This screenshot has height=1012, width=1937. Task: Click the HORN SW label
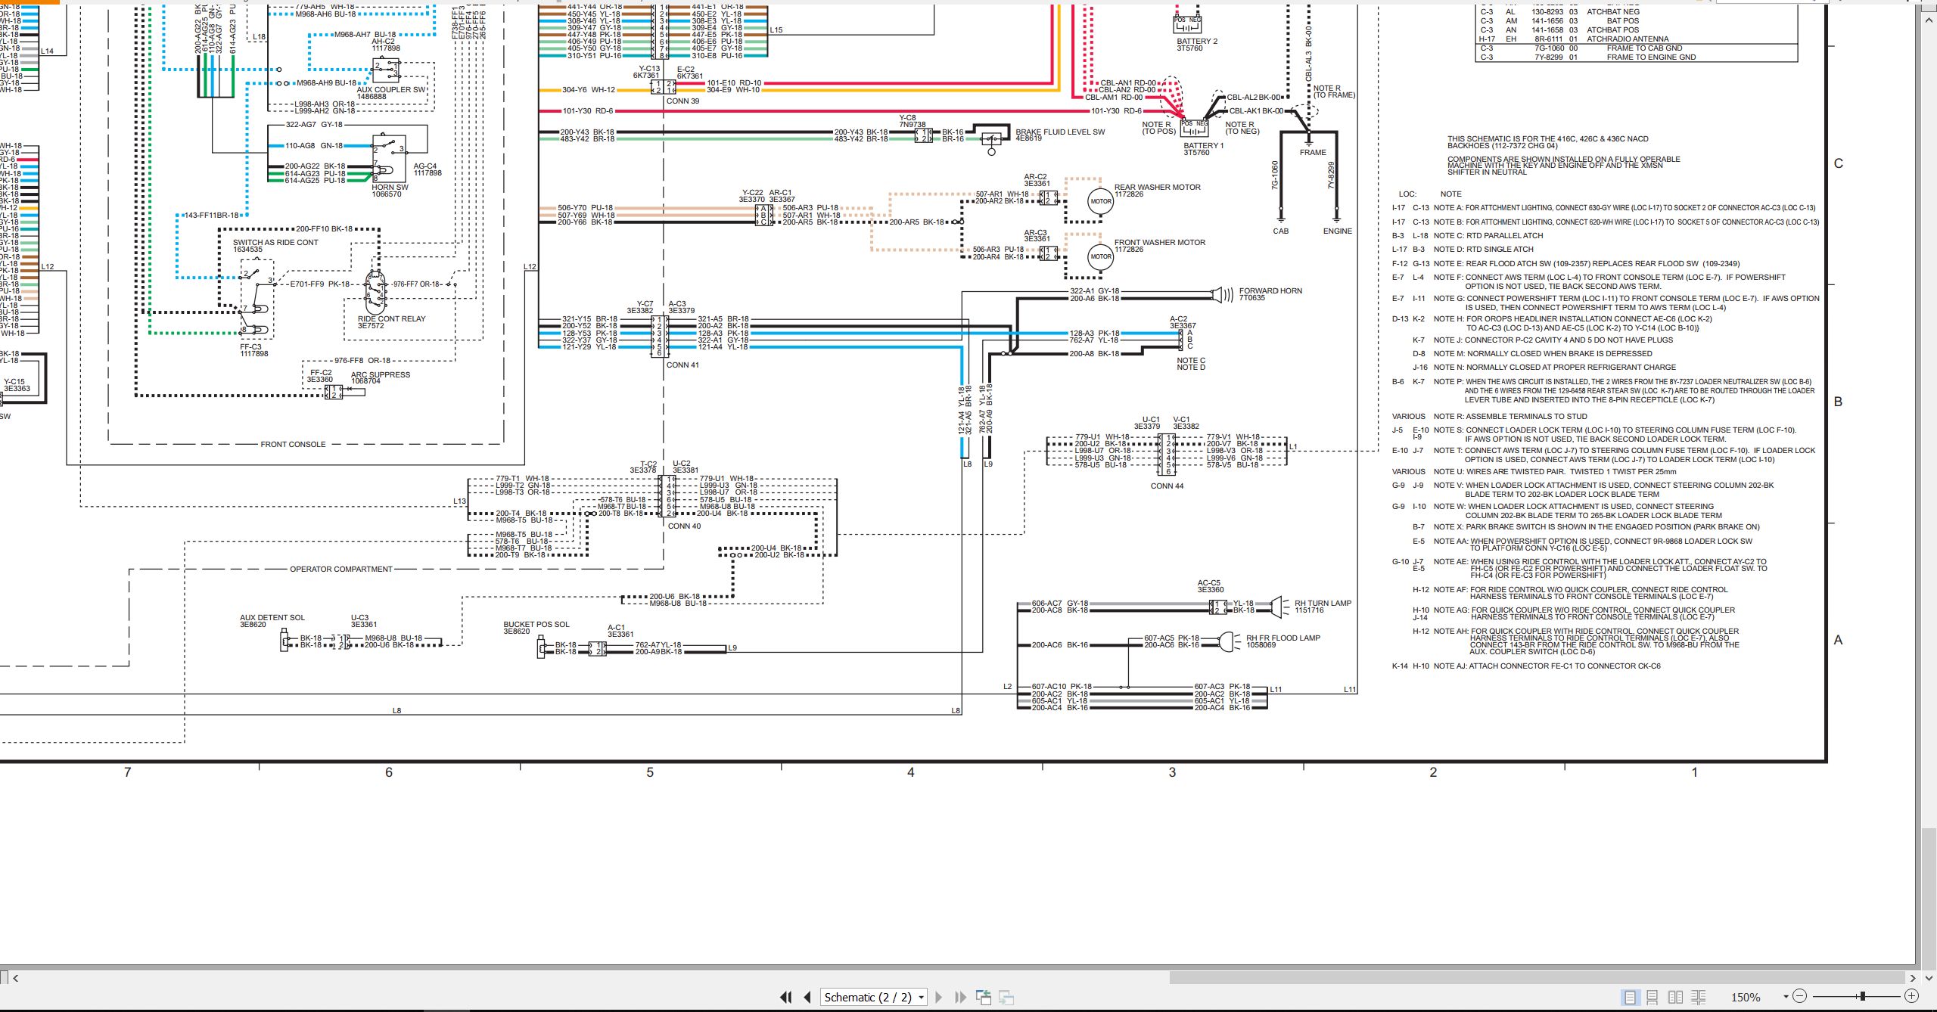(x=390, y=188)
